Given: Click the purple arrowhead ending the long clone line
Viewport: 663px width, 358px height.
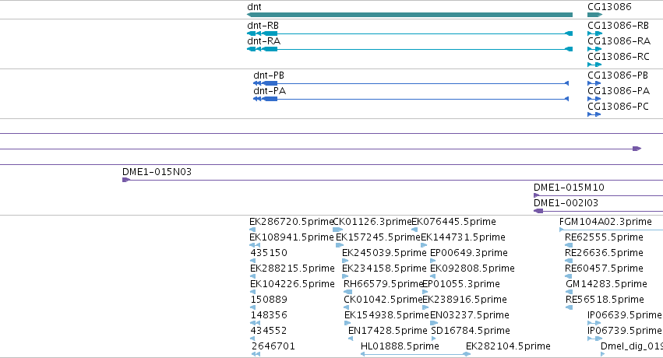Looking at the screenshot, I should (637, 149).
